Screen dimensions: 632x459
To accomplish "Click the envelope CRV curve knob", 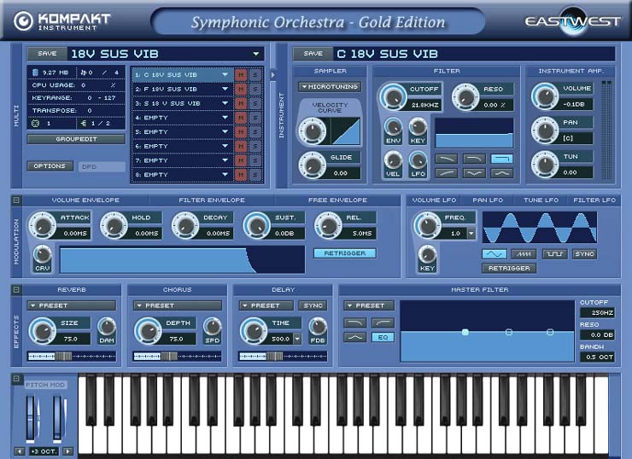I will [43, 254].
